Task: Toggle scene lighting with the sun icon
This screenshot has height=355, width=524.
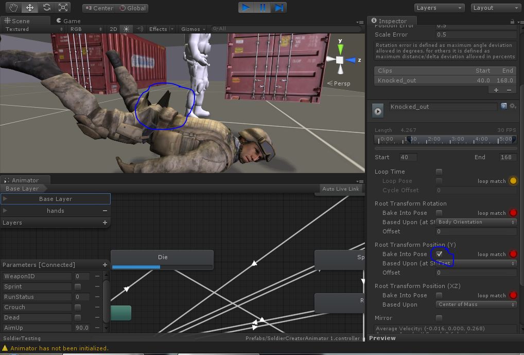Action: point(127,29)
